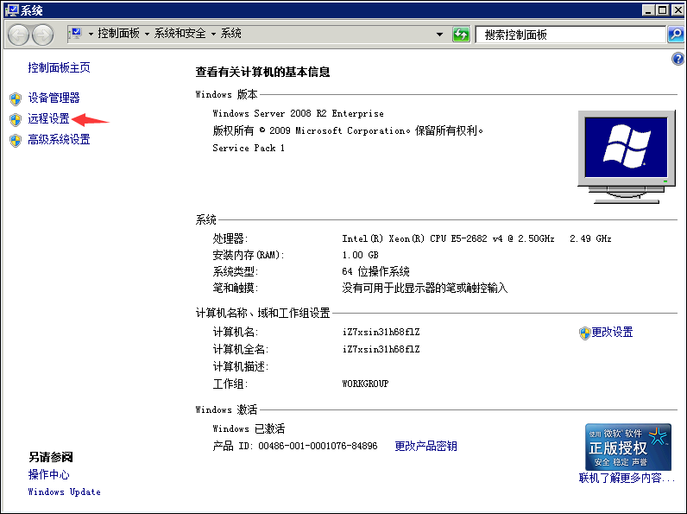Screen dimensions: 687x514
Task: Click the shield icon beside 更改设置
Action: pyautogui.click(x=584, y=333)
